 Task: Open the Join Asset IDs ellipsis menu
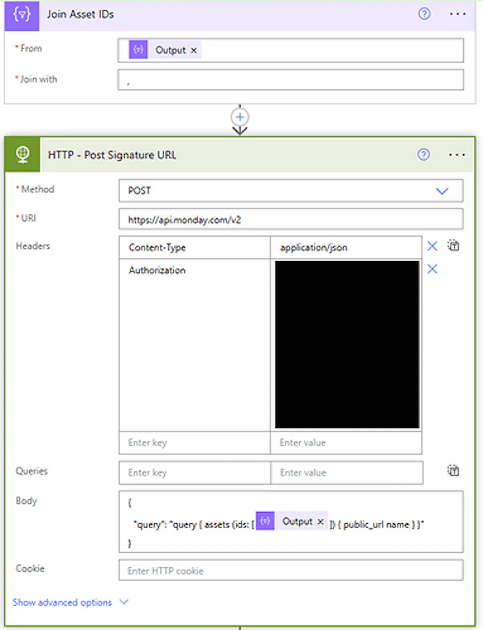457,14
